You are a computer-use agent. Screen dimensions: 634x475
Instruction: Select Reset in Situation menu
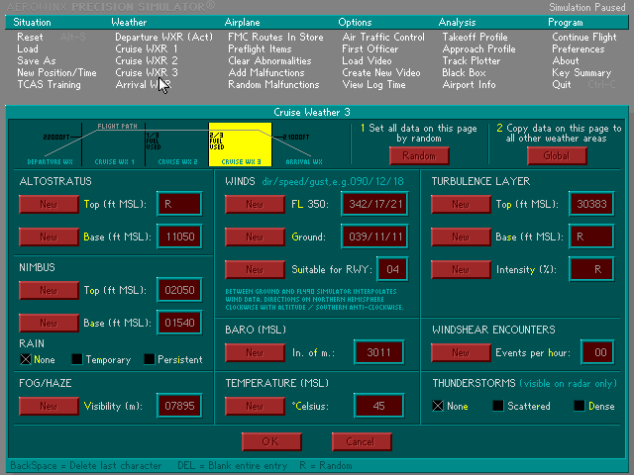[x=30, y=37]
